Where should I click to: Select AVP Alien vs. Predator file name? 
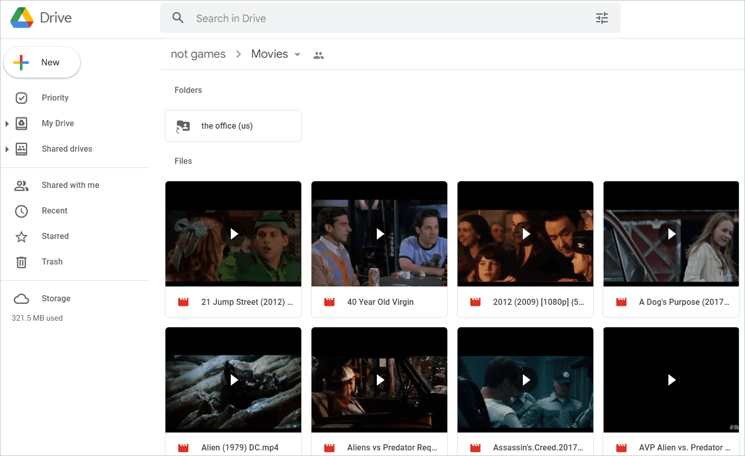point(685,448)
